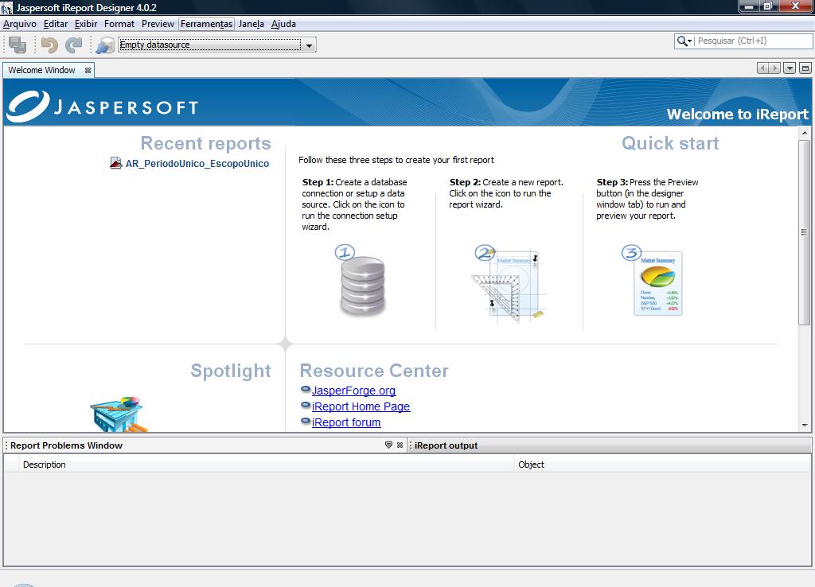The width and height of the screenshot is (815, 587).
Task: Open recent report AR_PeriodoUnico_EscopoUnico
Action: coord(197,164)
